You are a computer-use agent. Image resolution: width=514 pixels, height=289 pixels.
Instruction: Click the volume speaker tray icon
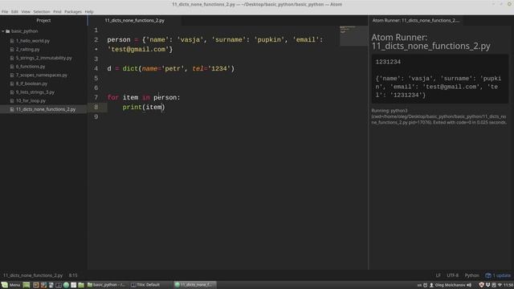(469, 285)
